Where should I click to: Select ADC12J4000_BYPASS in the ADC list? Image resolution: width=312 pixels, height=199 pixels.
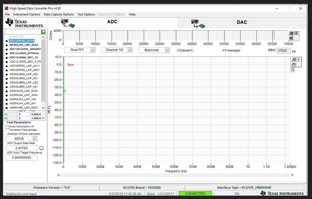(x=24, y=53)
